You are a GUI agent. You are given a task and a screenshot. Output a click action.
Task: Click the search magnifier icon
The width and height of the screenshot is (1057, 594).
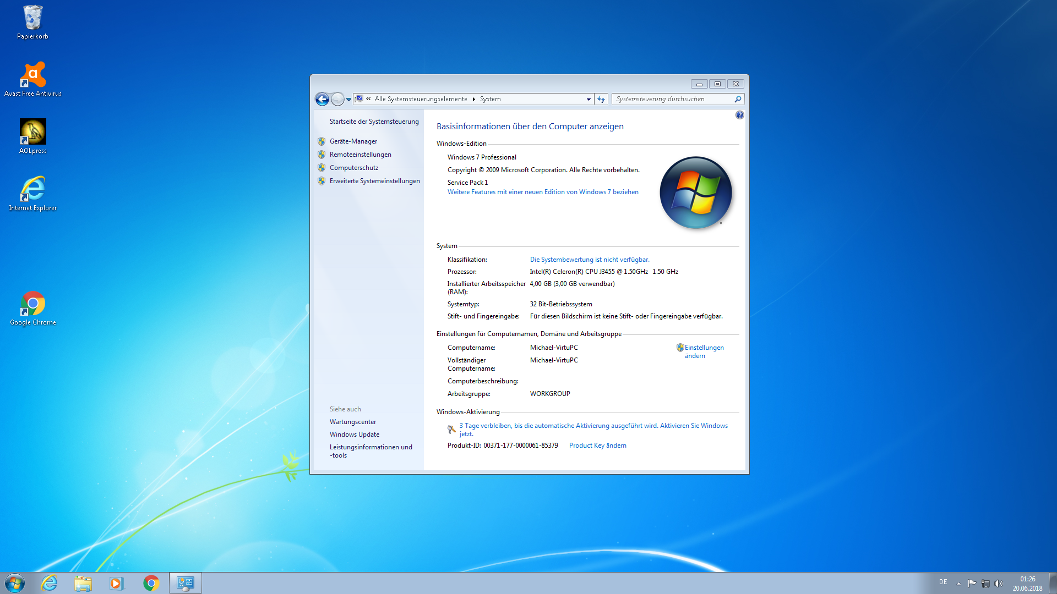tap(738, 99)
